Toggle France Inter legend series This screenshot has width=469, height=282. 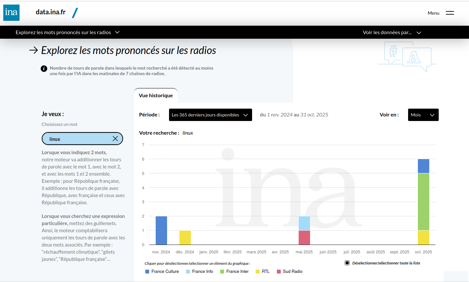point(234,272)
